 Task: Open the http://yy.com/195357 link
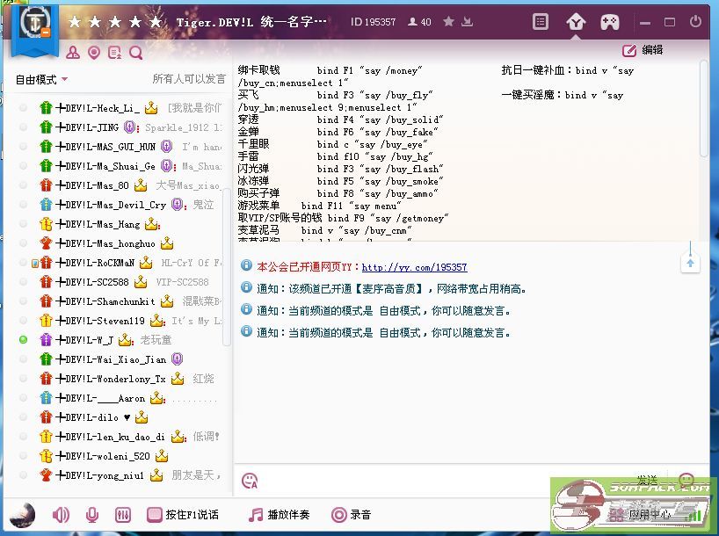click(x=415, y=267)
